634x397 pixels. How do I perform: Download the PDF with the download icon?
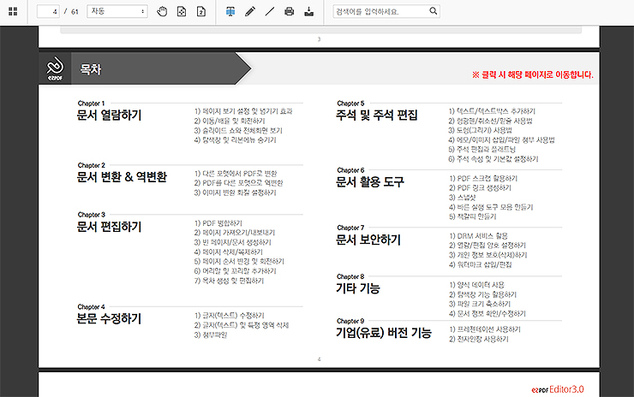point(309,11)
